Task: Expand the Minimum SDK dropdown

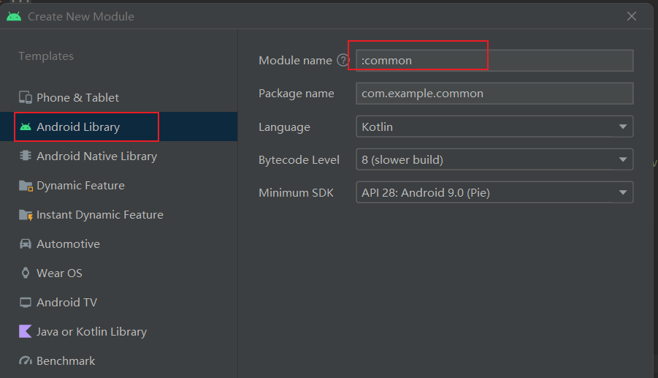Action: (494, 192)
